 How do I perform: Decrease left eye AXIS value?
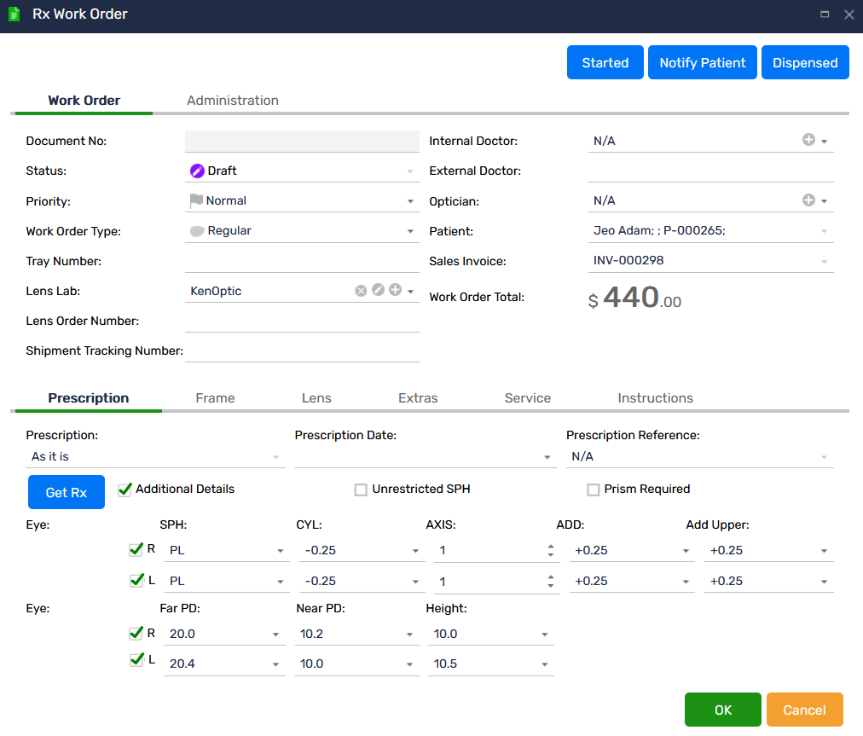click(551, 586)
